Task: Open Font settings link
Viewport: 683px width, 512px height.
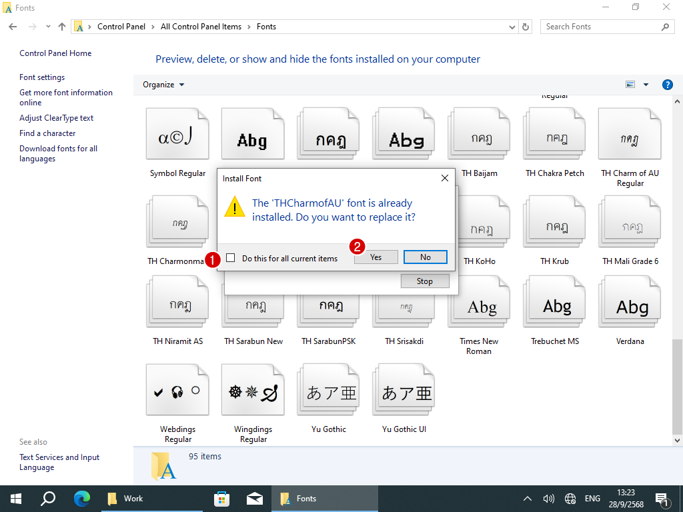Action: 42,77
